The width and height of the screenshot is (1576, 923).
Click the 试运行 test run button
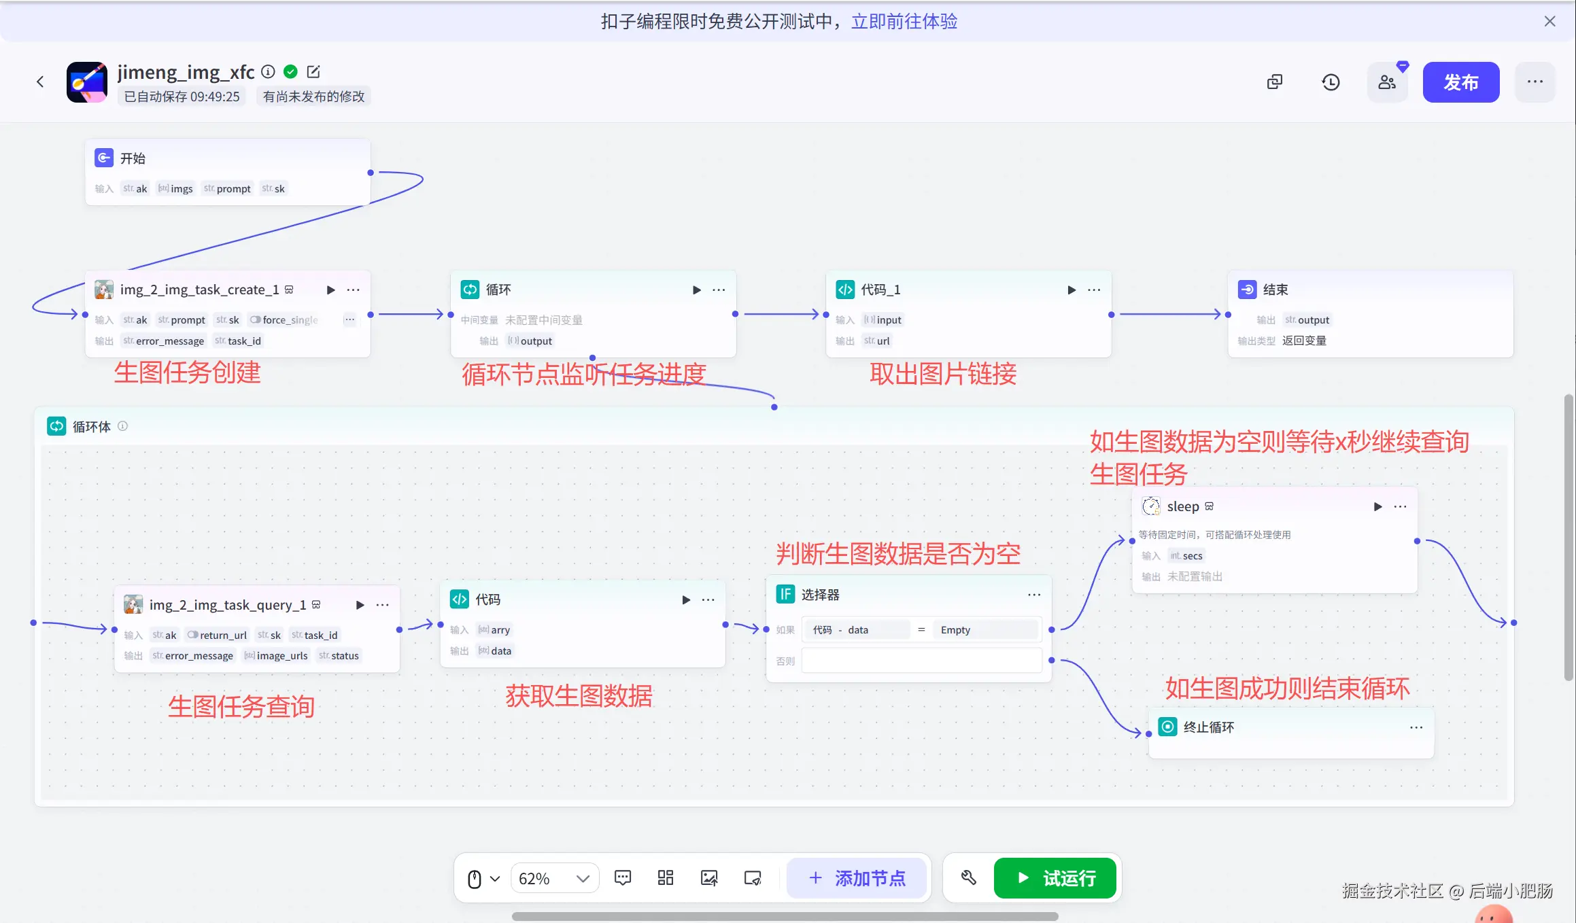click(1055, 878)
